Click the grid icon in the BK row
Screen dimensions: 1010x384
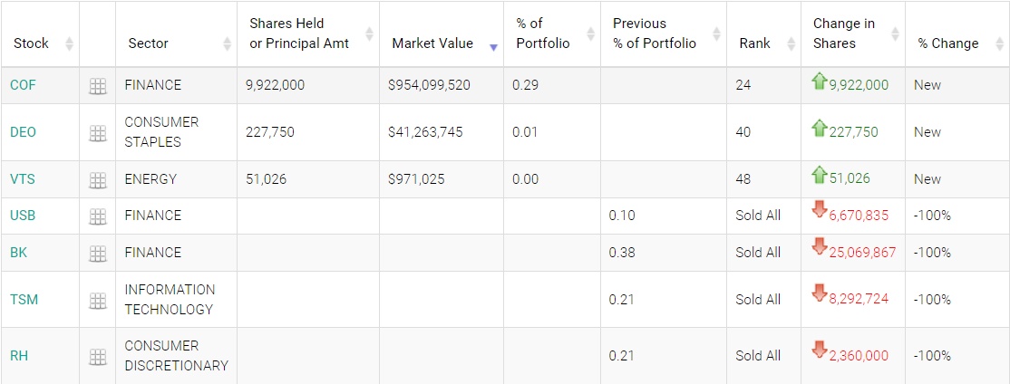coord(97,254)
